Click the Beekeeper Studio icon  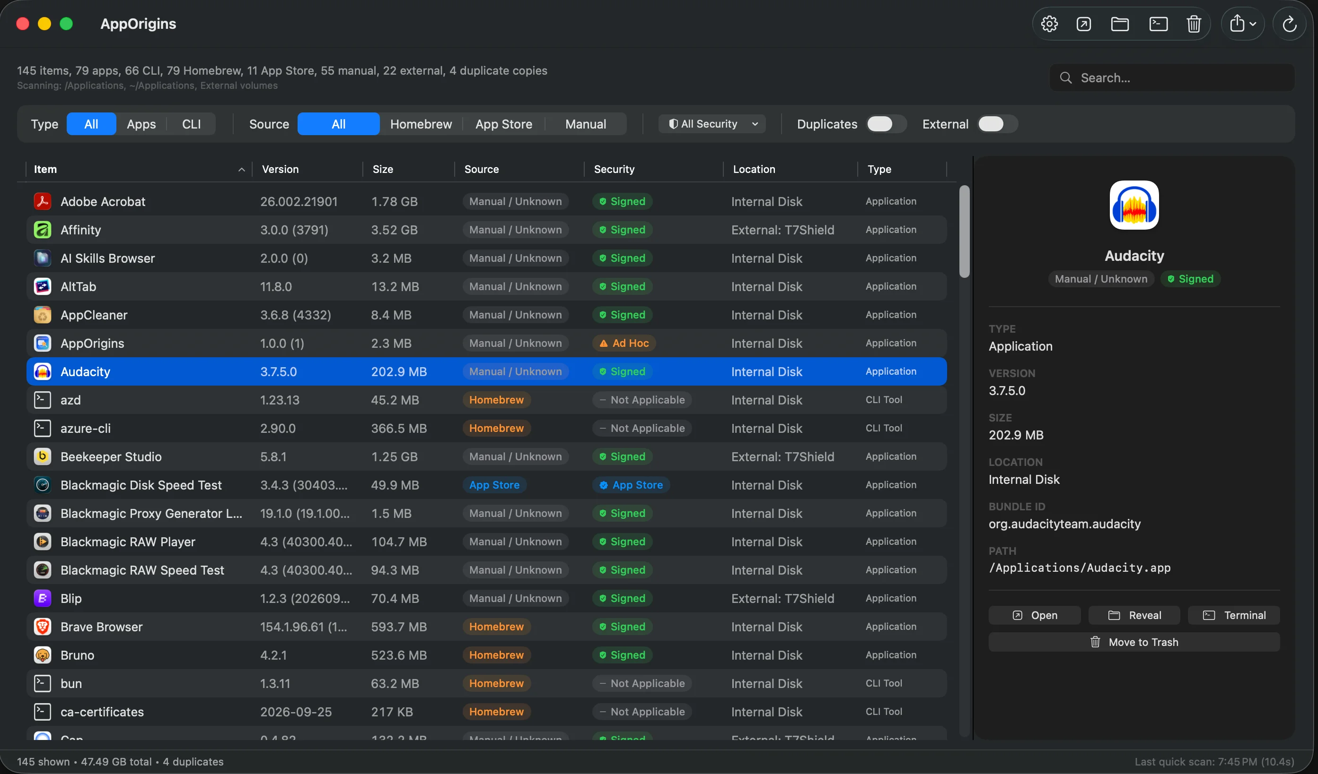click(x=43, y=456)
